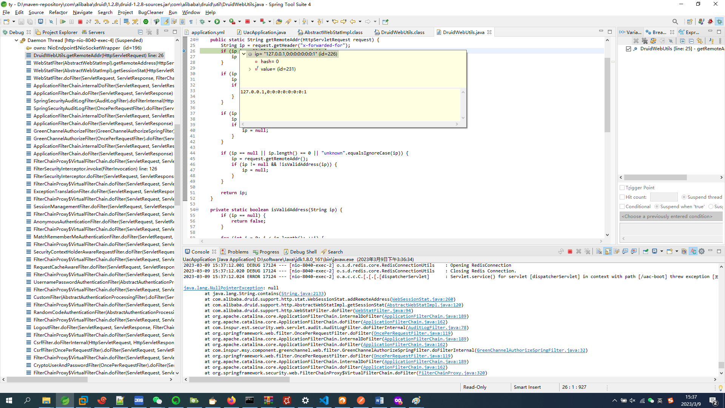The width and height of the screenshot is (725, 408).
Task: Click the red Terminate icon in main toolbar
Action: tap(80, 22)
